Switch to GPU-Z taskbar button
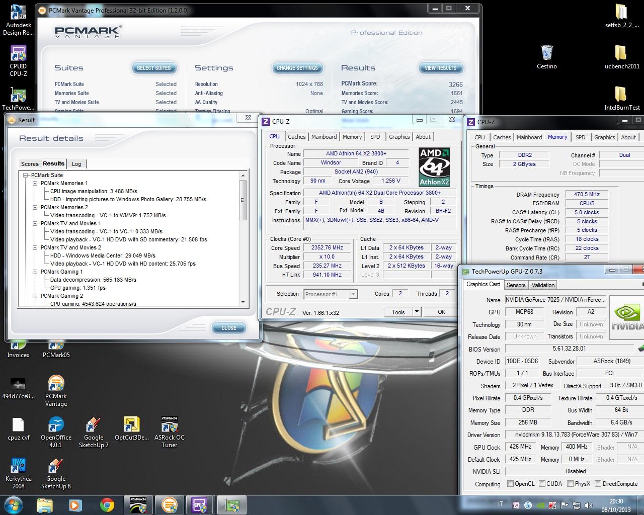Viewport: 644px width, 515px height. tap(231, 505)
